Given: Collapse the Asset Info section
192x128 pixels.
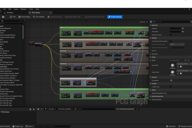Looking at the screenshot, I should point(150,25).
